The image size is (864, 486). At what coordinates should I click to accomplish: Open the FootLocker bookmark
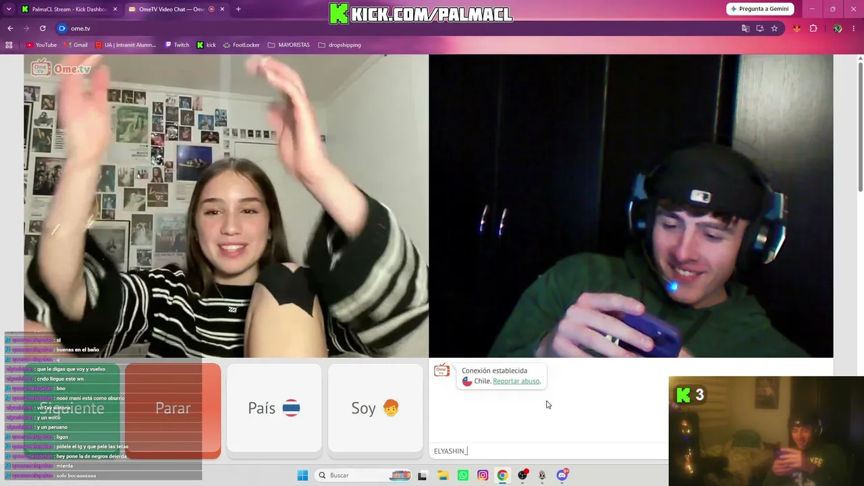click(241, 45)
